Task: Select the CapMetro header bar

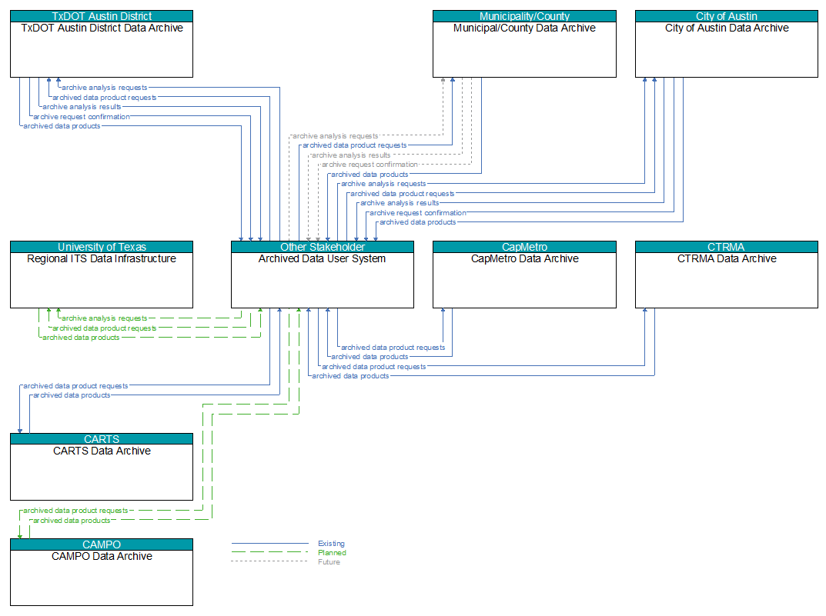Action: [524, 247]
